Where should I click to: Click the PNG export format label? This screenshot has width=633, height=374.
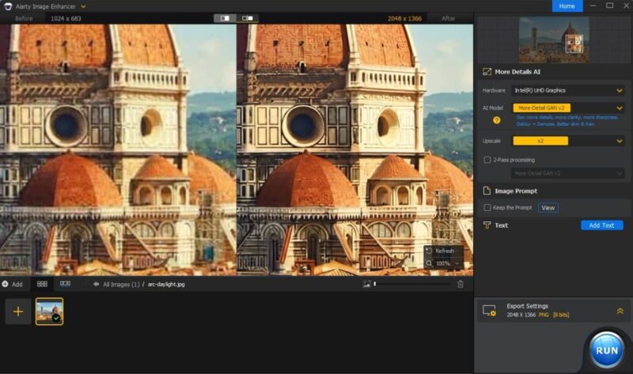544,315
